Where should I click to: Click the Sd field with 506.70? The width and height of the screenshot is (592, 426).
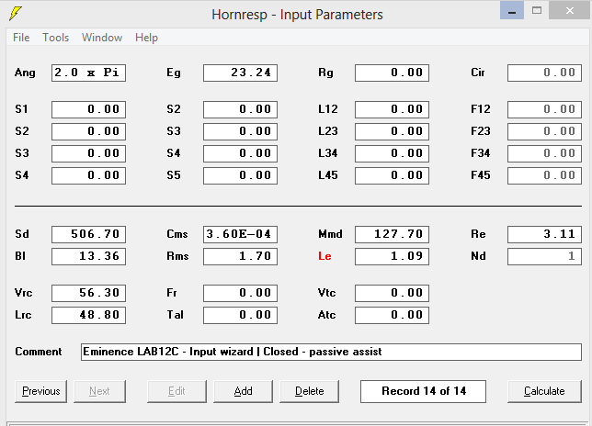89,234
